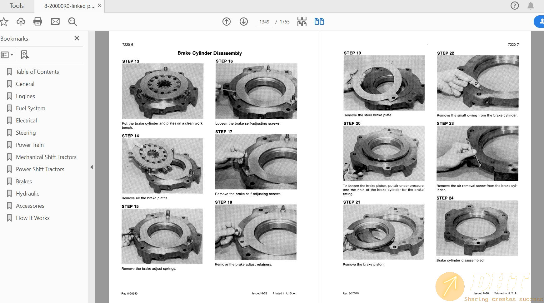This screenshot has height=303, width=544.
Task: Open the find text magnifier tool
Action: click(x=72, y=22)
